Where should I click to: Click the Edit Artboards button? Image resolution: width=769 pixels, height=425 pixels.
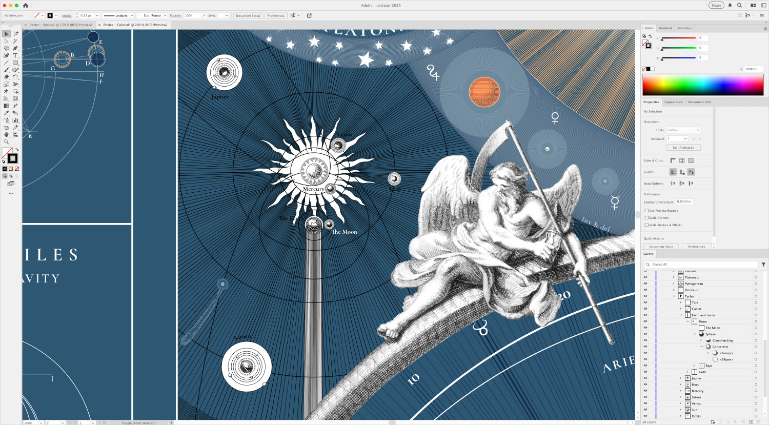tap(683, 148)
